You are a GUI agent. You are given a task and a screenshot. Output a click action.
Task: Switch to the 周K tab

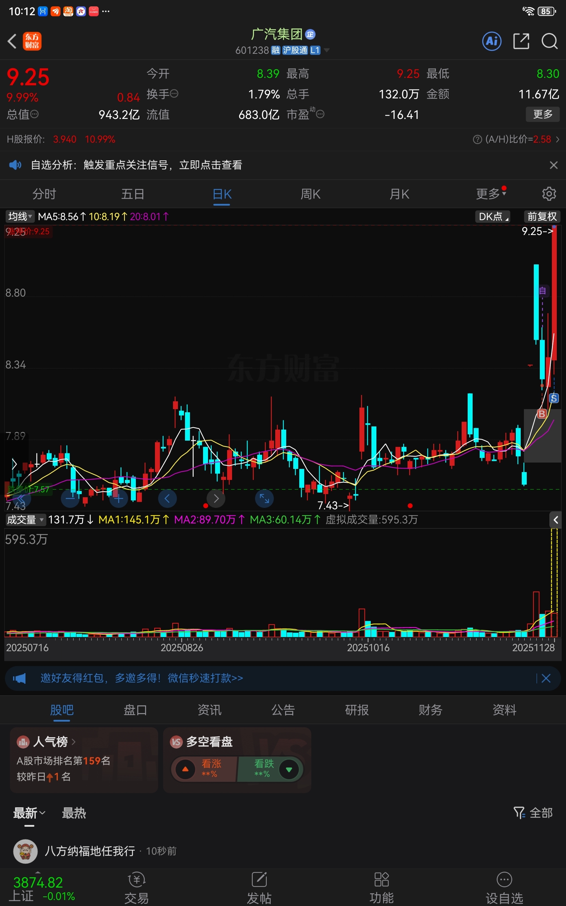click(x=311, y=194)
